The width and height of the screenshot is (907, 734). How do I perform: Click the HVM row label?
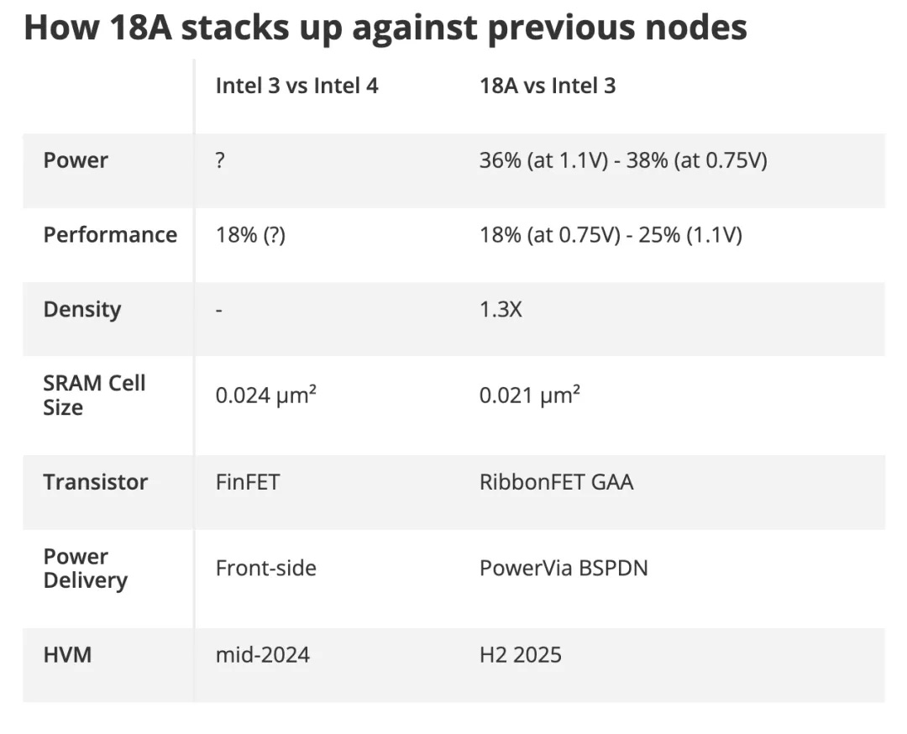pos(68,655)
